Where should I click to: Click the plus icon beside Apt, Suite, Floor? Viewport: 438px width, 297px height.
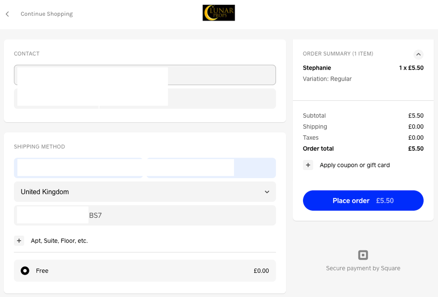coord(19,241)
